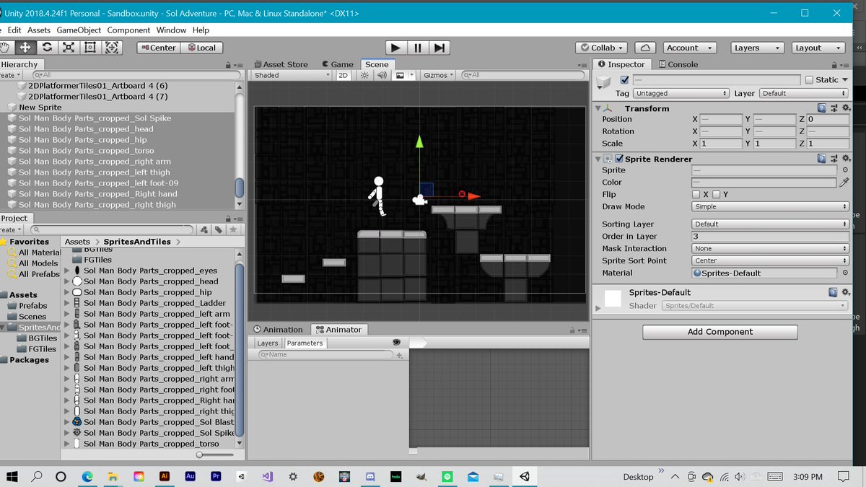Open the Window menu
Screen dimensions: 866x487
[x=171, y=30]
